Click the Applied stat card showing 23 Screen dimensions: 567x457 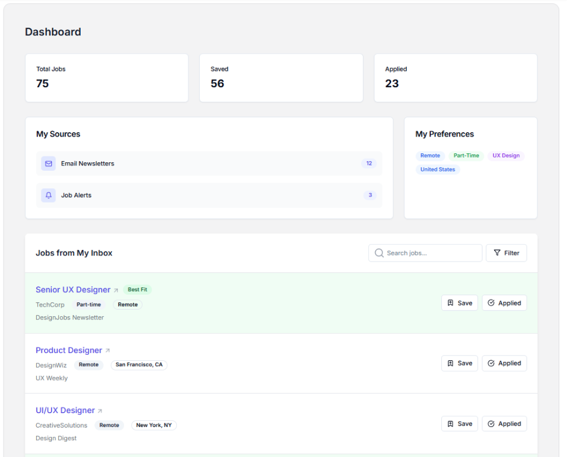click(456, 78)
